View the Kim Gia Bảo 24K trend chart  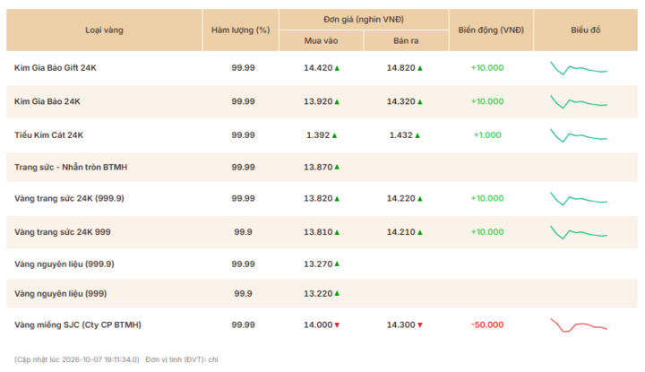point(579,101)
